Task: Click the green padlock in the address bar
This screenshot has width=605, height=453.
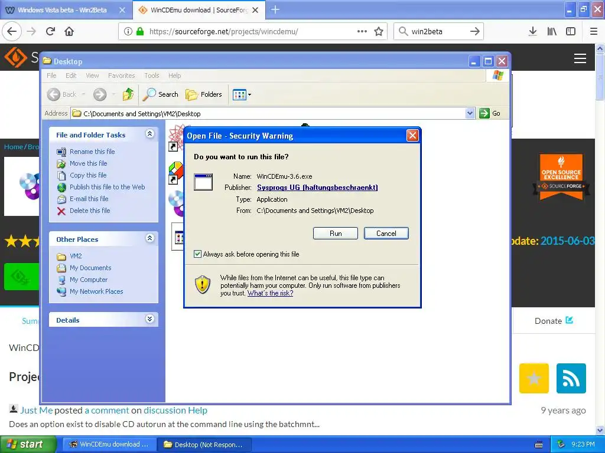Action: click(x=140, y=31)
